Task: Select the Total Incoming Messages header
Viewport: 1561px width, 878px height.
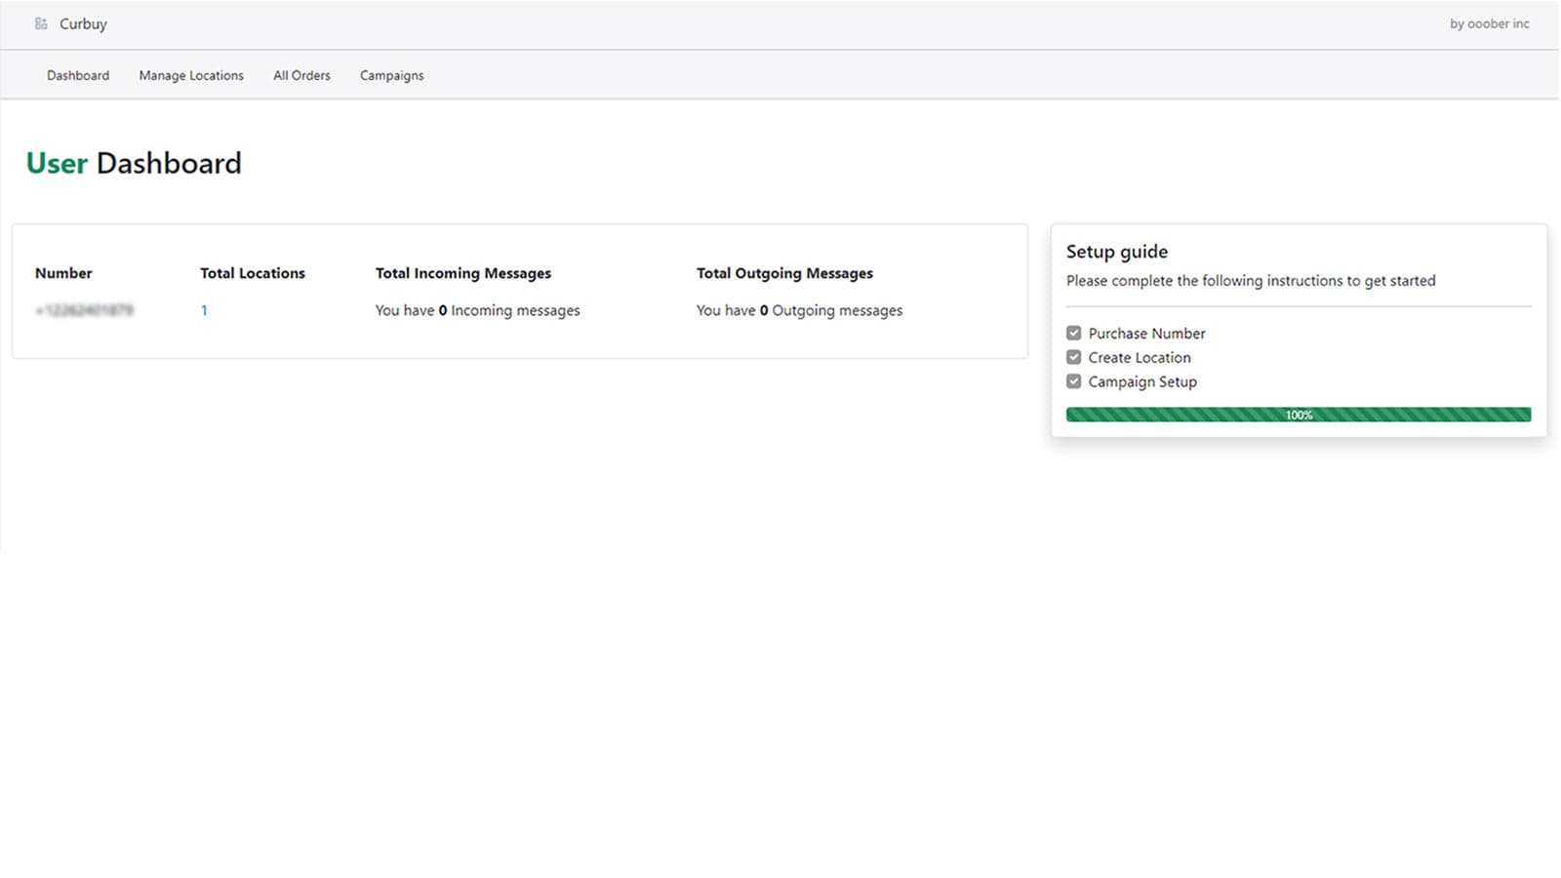Action: 463,273
